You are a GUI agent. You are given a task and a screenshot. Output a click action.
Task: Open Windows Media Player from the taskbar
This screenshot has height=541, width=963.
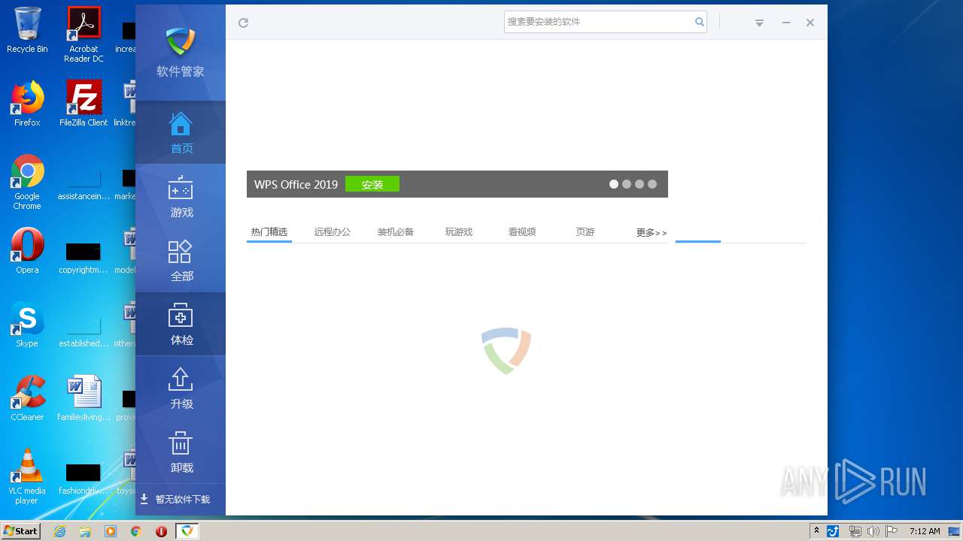[111, 531]
